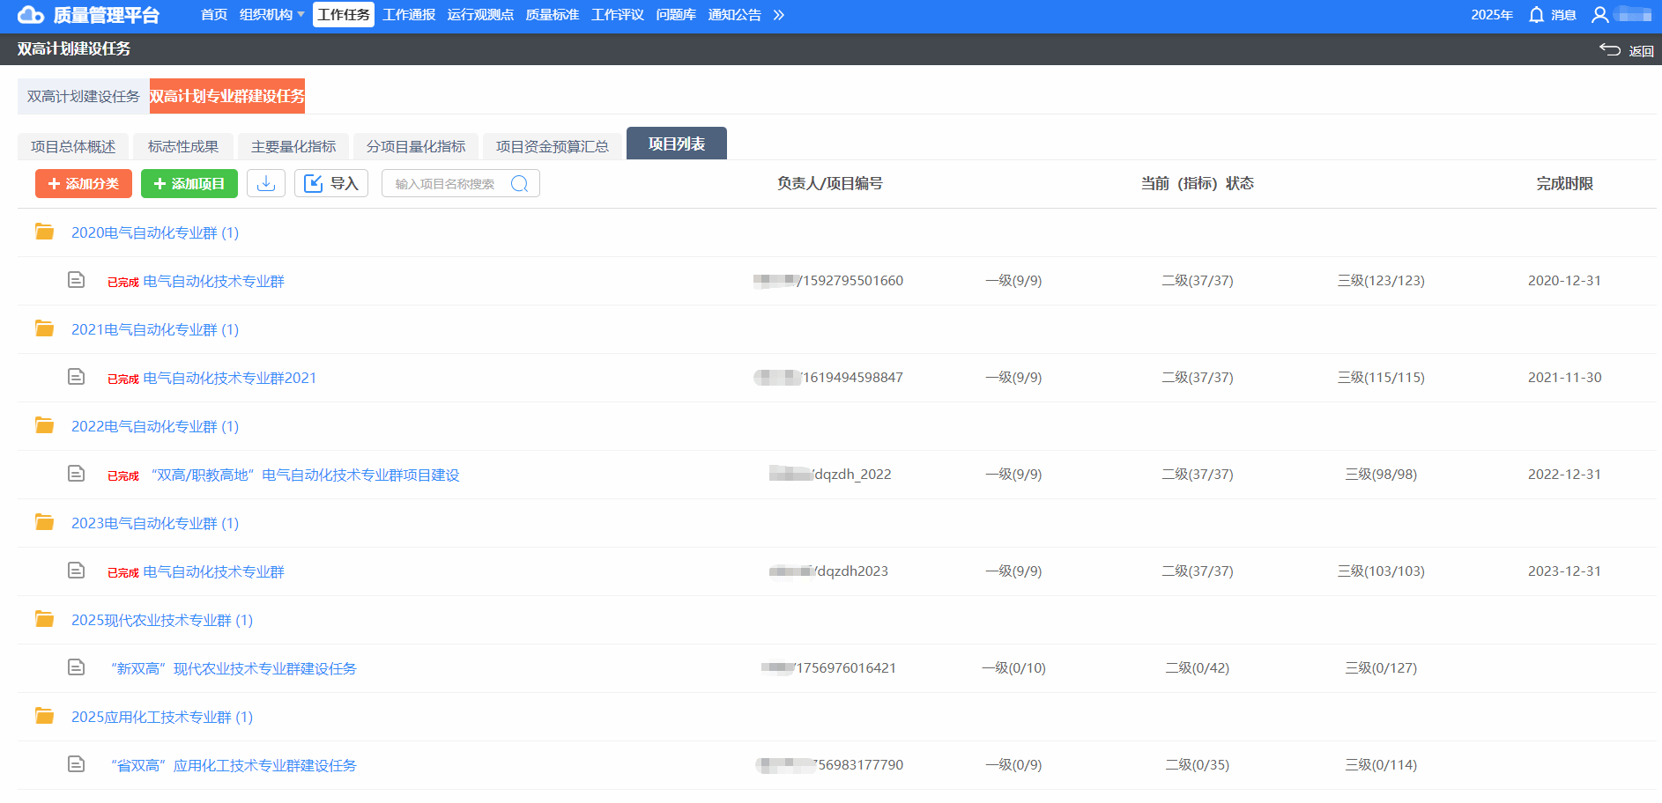Click the download icon button
This screenshot has height=803, width=1662.
click(x=265, y=183)
